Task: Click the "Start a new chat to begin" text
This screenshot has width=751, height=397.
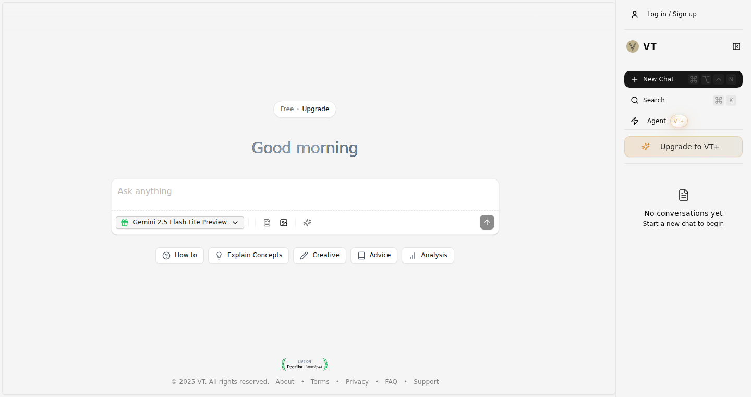Action: click(x=683, y=224)
